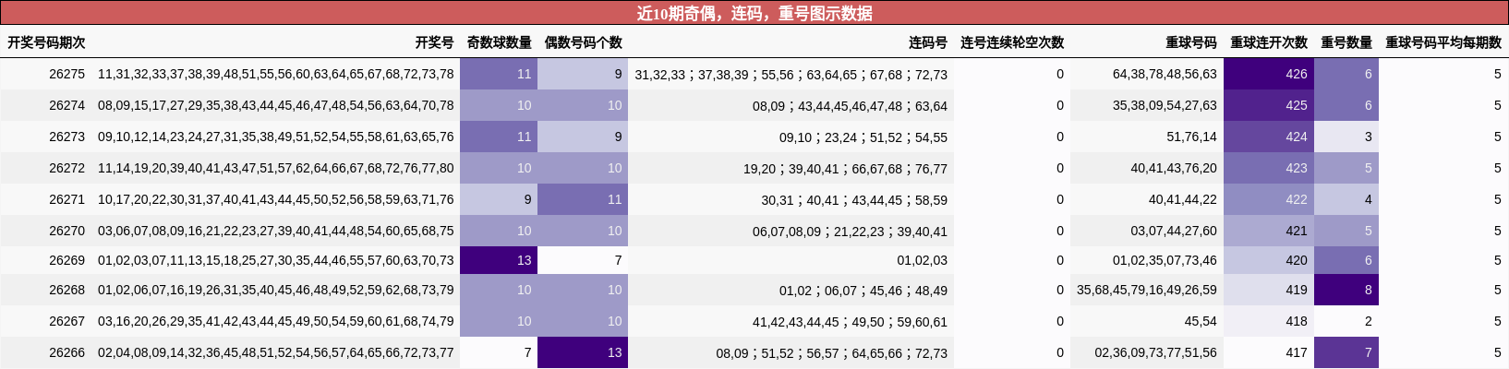Click the streak count cell 419
The height and width of the screenshot is (369, 1509).
1269,290
